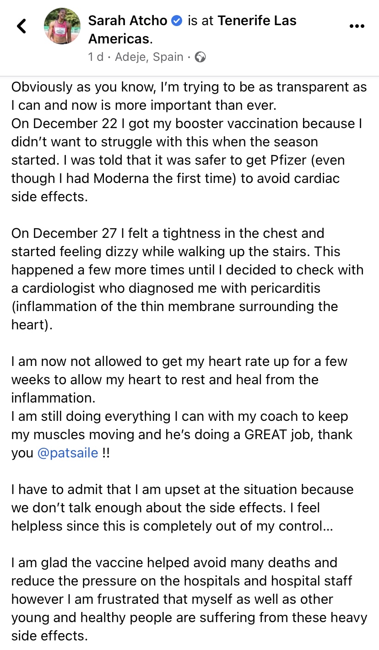Click the blue verified badge
Screen dimensions: 379x650
click(177, 21)
